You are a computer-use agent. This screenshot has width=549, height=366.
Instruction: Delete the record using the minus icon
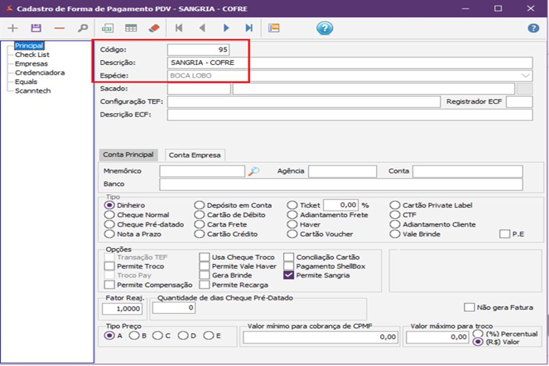(x=59, y=28)
